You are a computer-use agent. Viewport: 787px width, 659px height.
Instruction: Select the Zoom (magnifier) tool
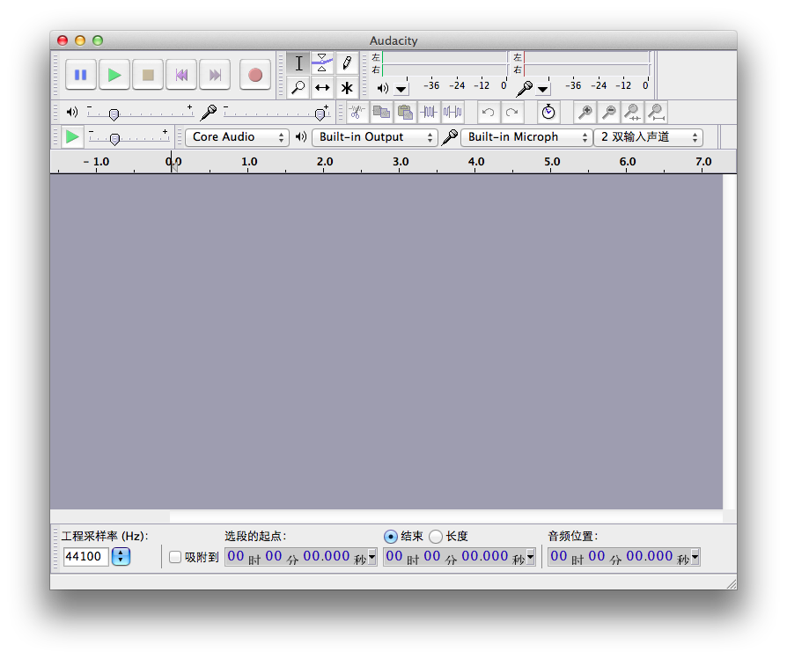[298, 88]
